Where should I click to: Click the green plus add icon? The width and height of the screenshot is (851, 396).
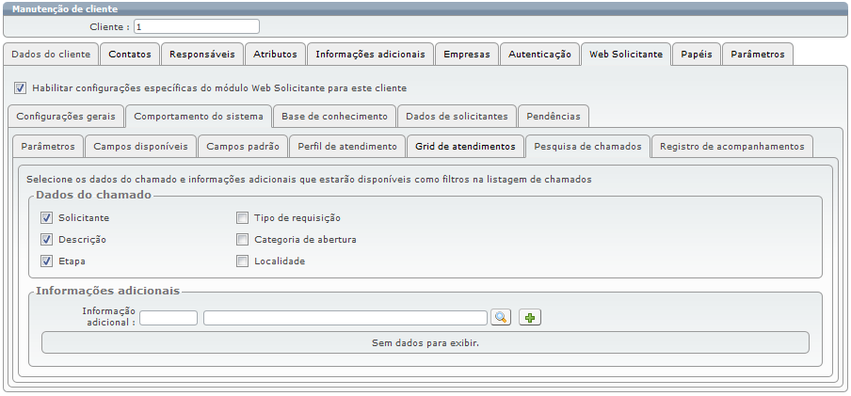point(530,317)
